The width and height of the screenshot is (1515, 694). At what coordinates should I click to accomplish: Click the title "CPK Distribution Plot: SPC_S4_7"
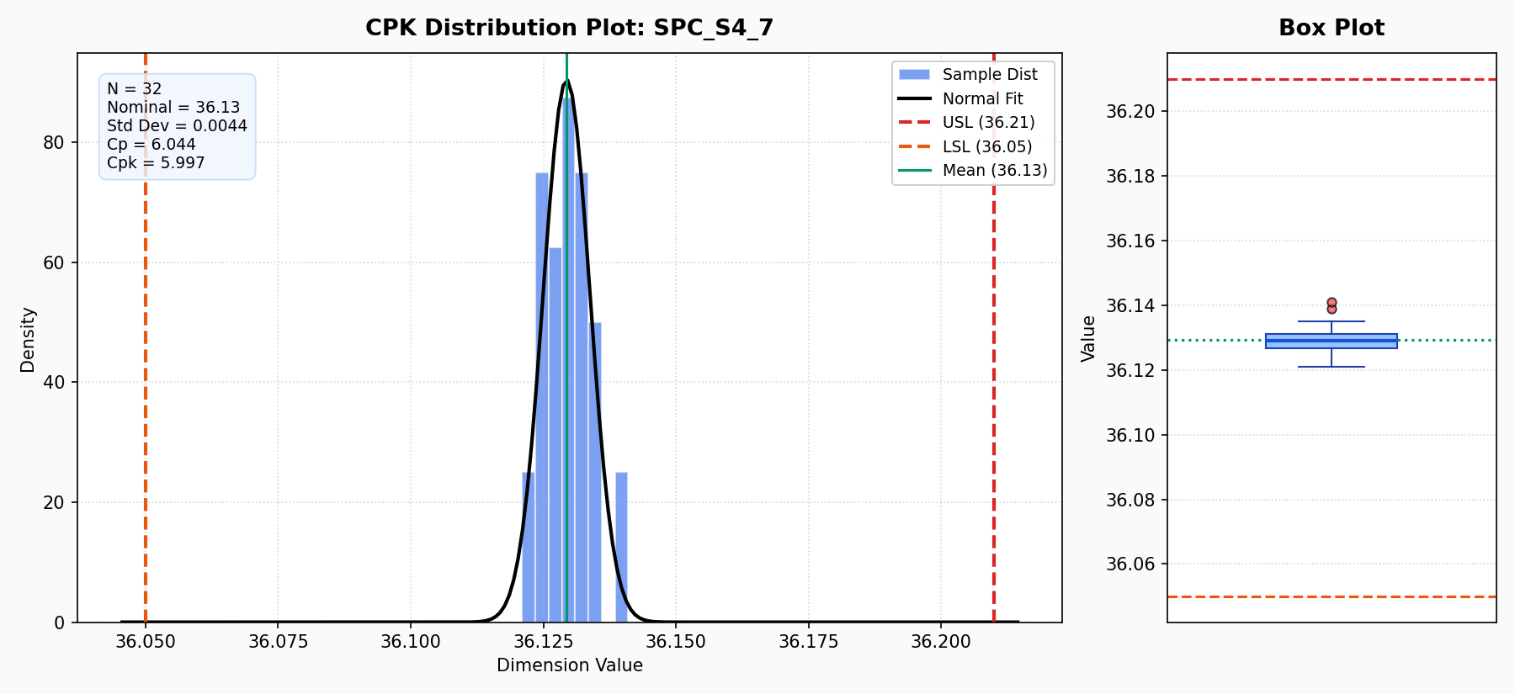click(x=569, y=28)
